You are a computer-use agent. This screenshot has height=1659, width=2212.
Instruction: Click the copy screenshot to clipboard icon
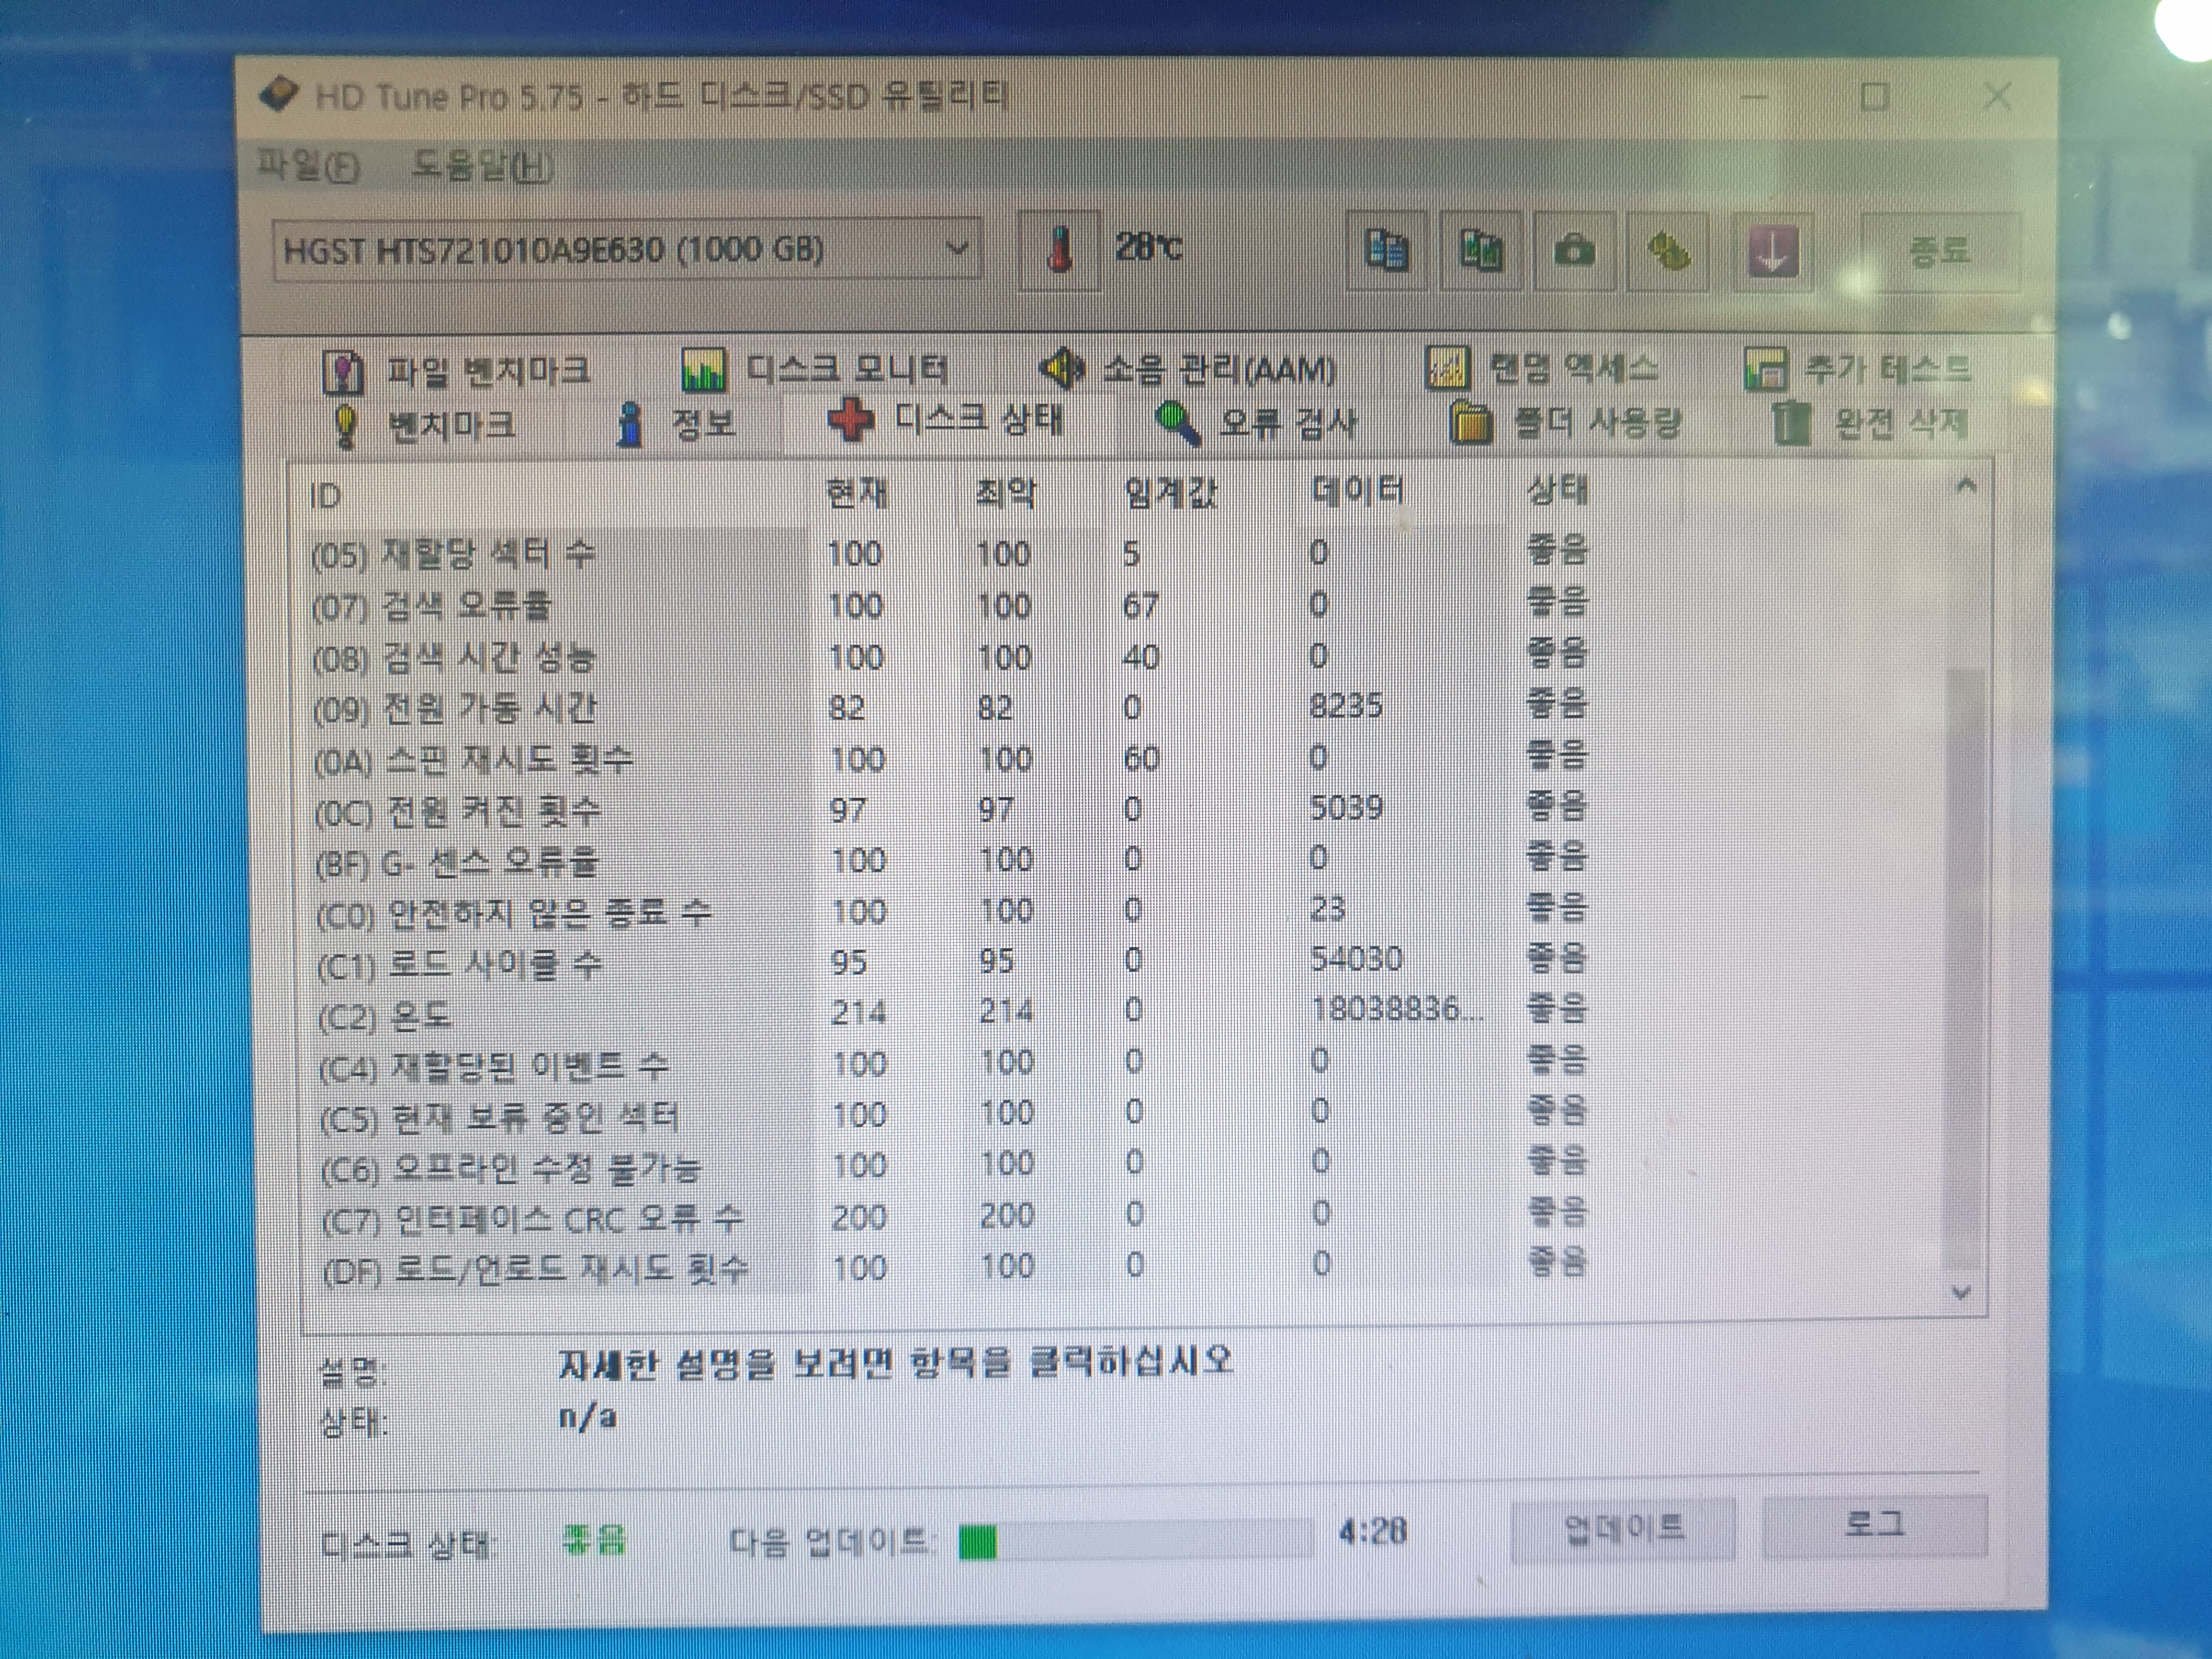(1481, 250)
